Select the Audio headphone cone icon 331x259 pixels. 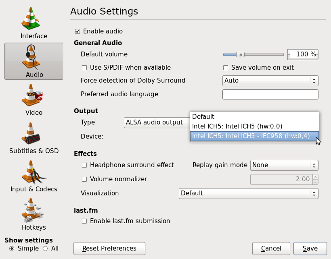tap(31, 57)
